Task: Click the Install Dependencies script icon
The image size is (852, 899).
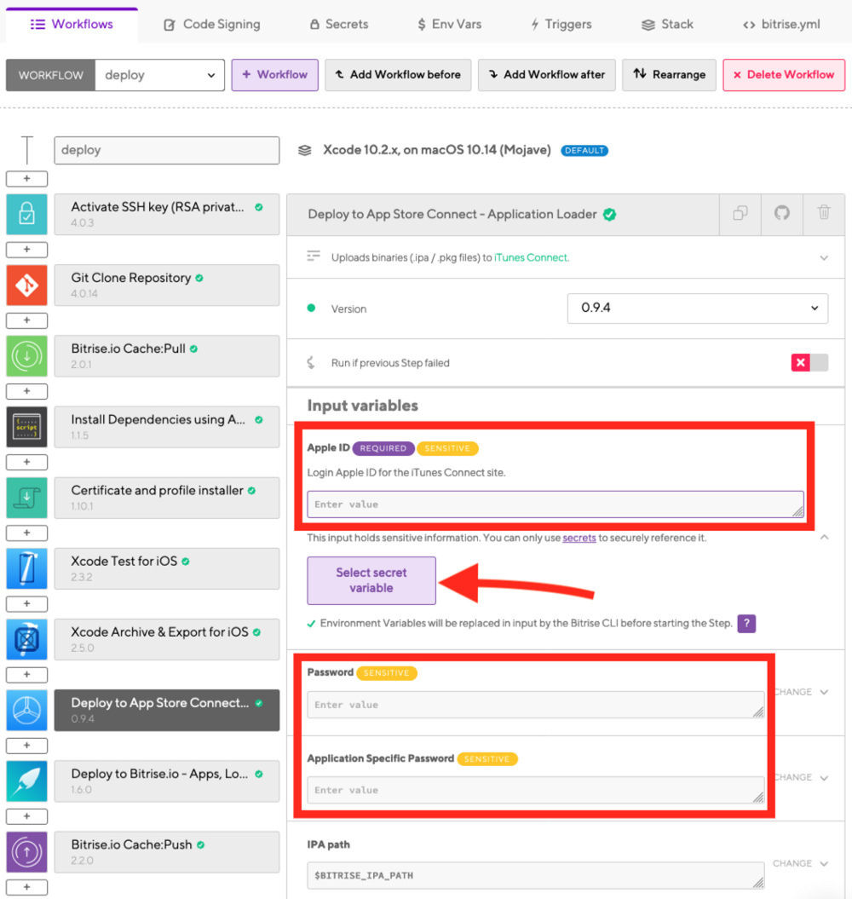Action: [x=26, y=427]
